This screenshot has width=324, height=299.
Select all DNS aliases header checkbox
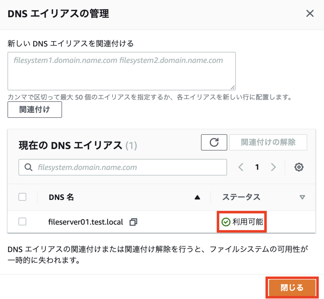pos(22,197)
